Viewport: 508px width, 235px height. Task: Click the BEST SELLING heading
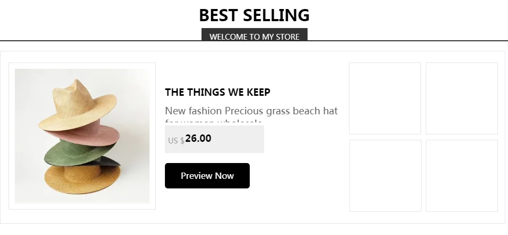[x=255, y=15]
